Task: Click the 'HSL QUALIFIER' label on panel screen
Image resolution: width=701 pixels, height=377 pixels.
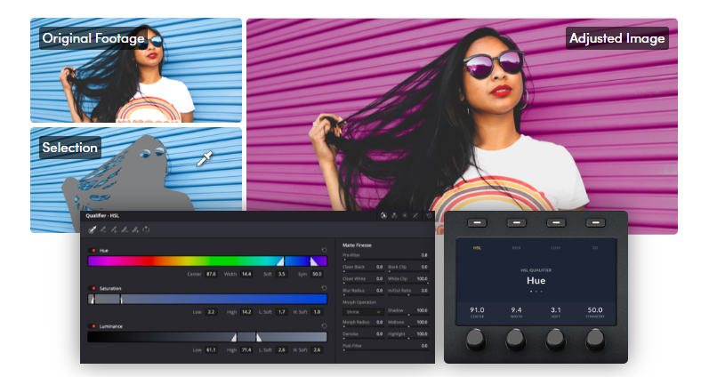Action: point(536,270)
